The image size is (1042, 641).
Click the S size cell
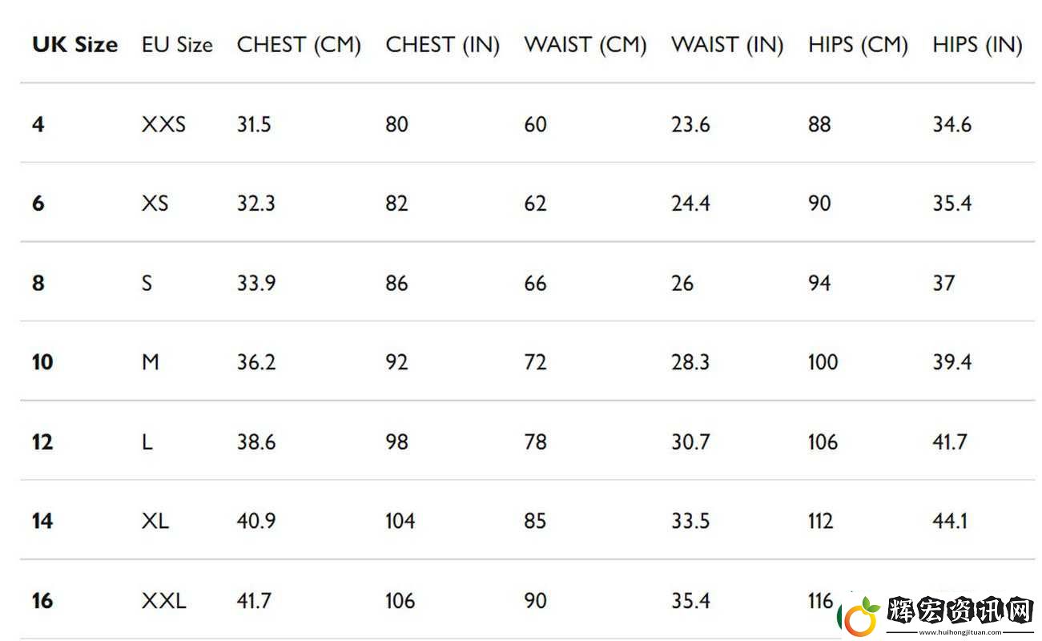tap(147, 283)
